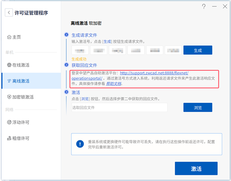Screen dimensions: 231x181
Task: Click the 获取回应文件 step heading
Action: click(84, 65)
